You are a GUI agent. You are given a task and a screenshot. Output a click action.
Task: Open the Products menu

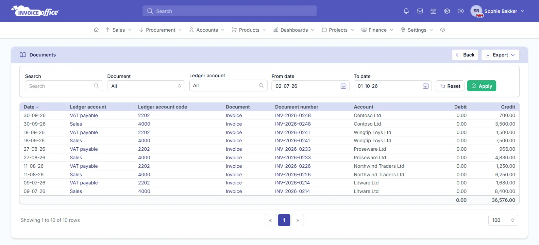[x=249, y=30]
